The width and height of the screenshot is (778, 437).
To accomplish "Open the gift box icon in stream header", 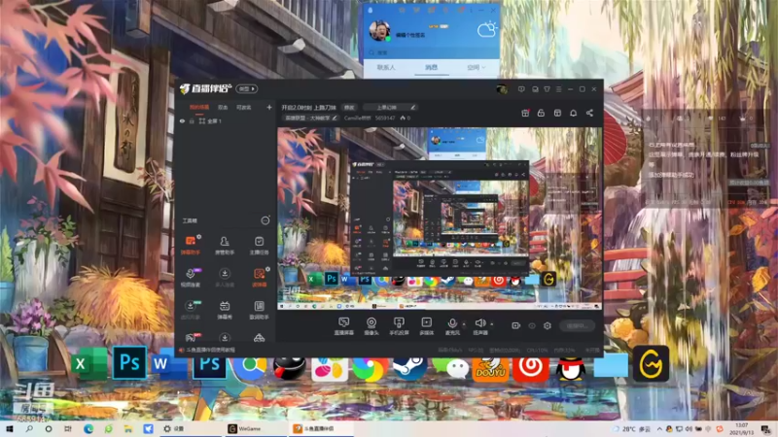I will (525, 113).
